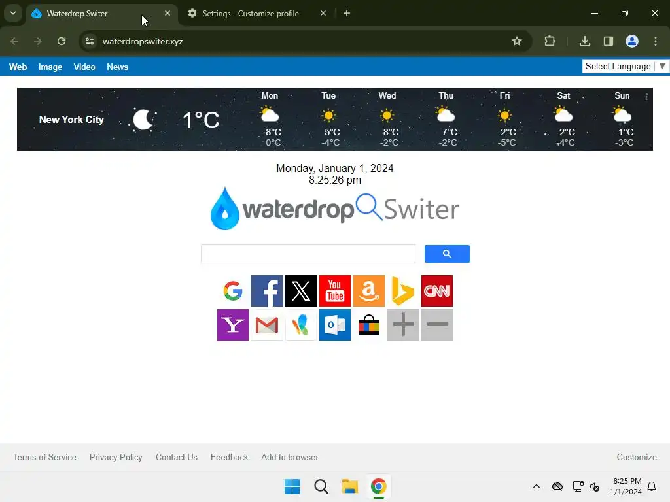This screenshot has width=670, height=502.
Task: Open the Chrome profile avatar
Action: 632,41
